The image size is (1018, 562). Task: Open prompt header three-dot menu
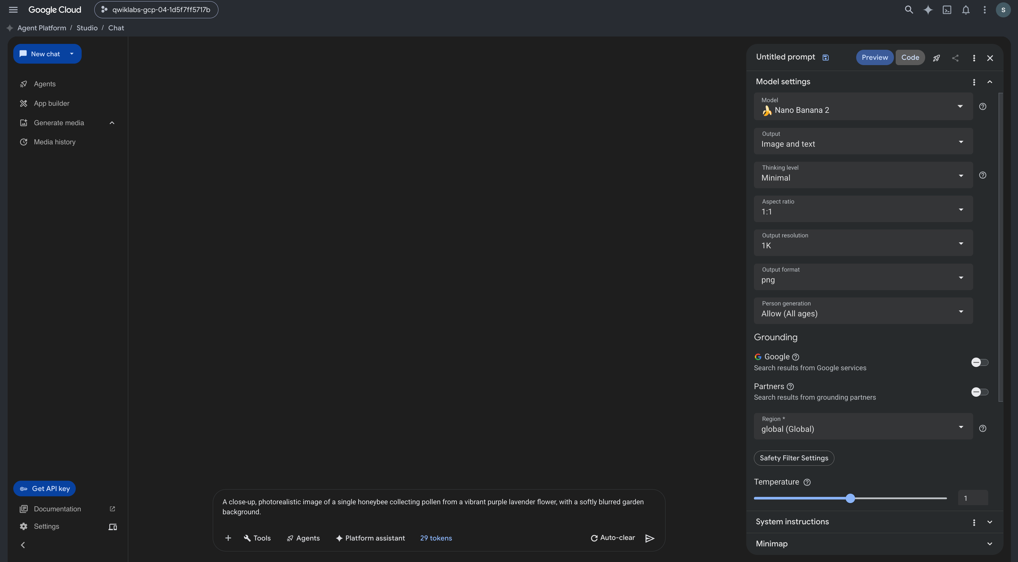[x=974, y=58]
